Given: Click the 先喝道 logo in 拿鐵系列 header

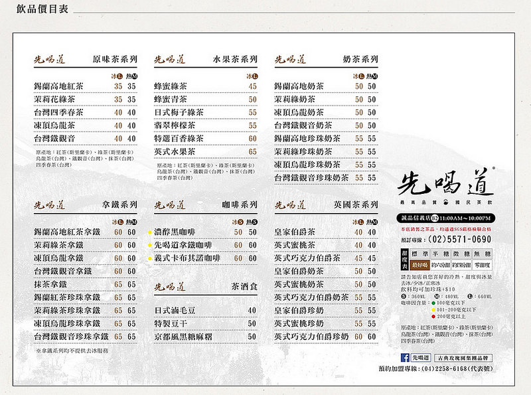Looking at the screenshot, I should tap(49, 205).
